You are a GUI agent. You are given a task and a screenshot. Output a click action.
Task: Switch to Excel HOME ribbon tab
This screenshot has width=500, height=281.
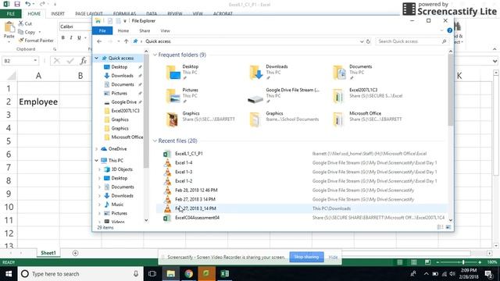coord(34,14)
